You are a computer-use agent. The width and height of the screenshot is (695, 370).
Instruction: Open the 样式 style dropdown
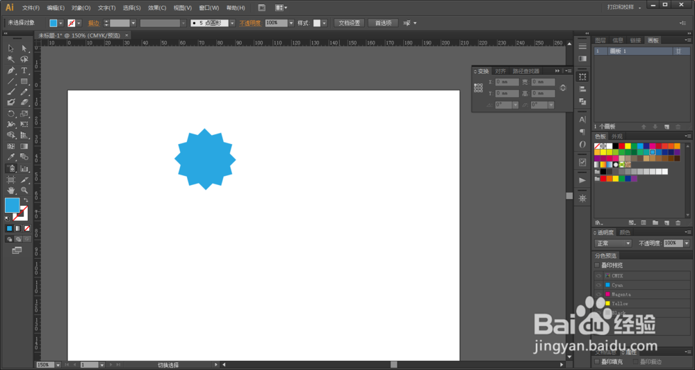[325, 23]
